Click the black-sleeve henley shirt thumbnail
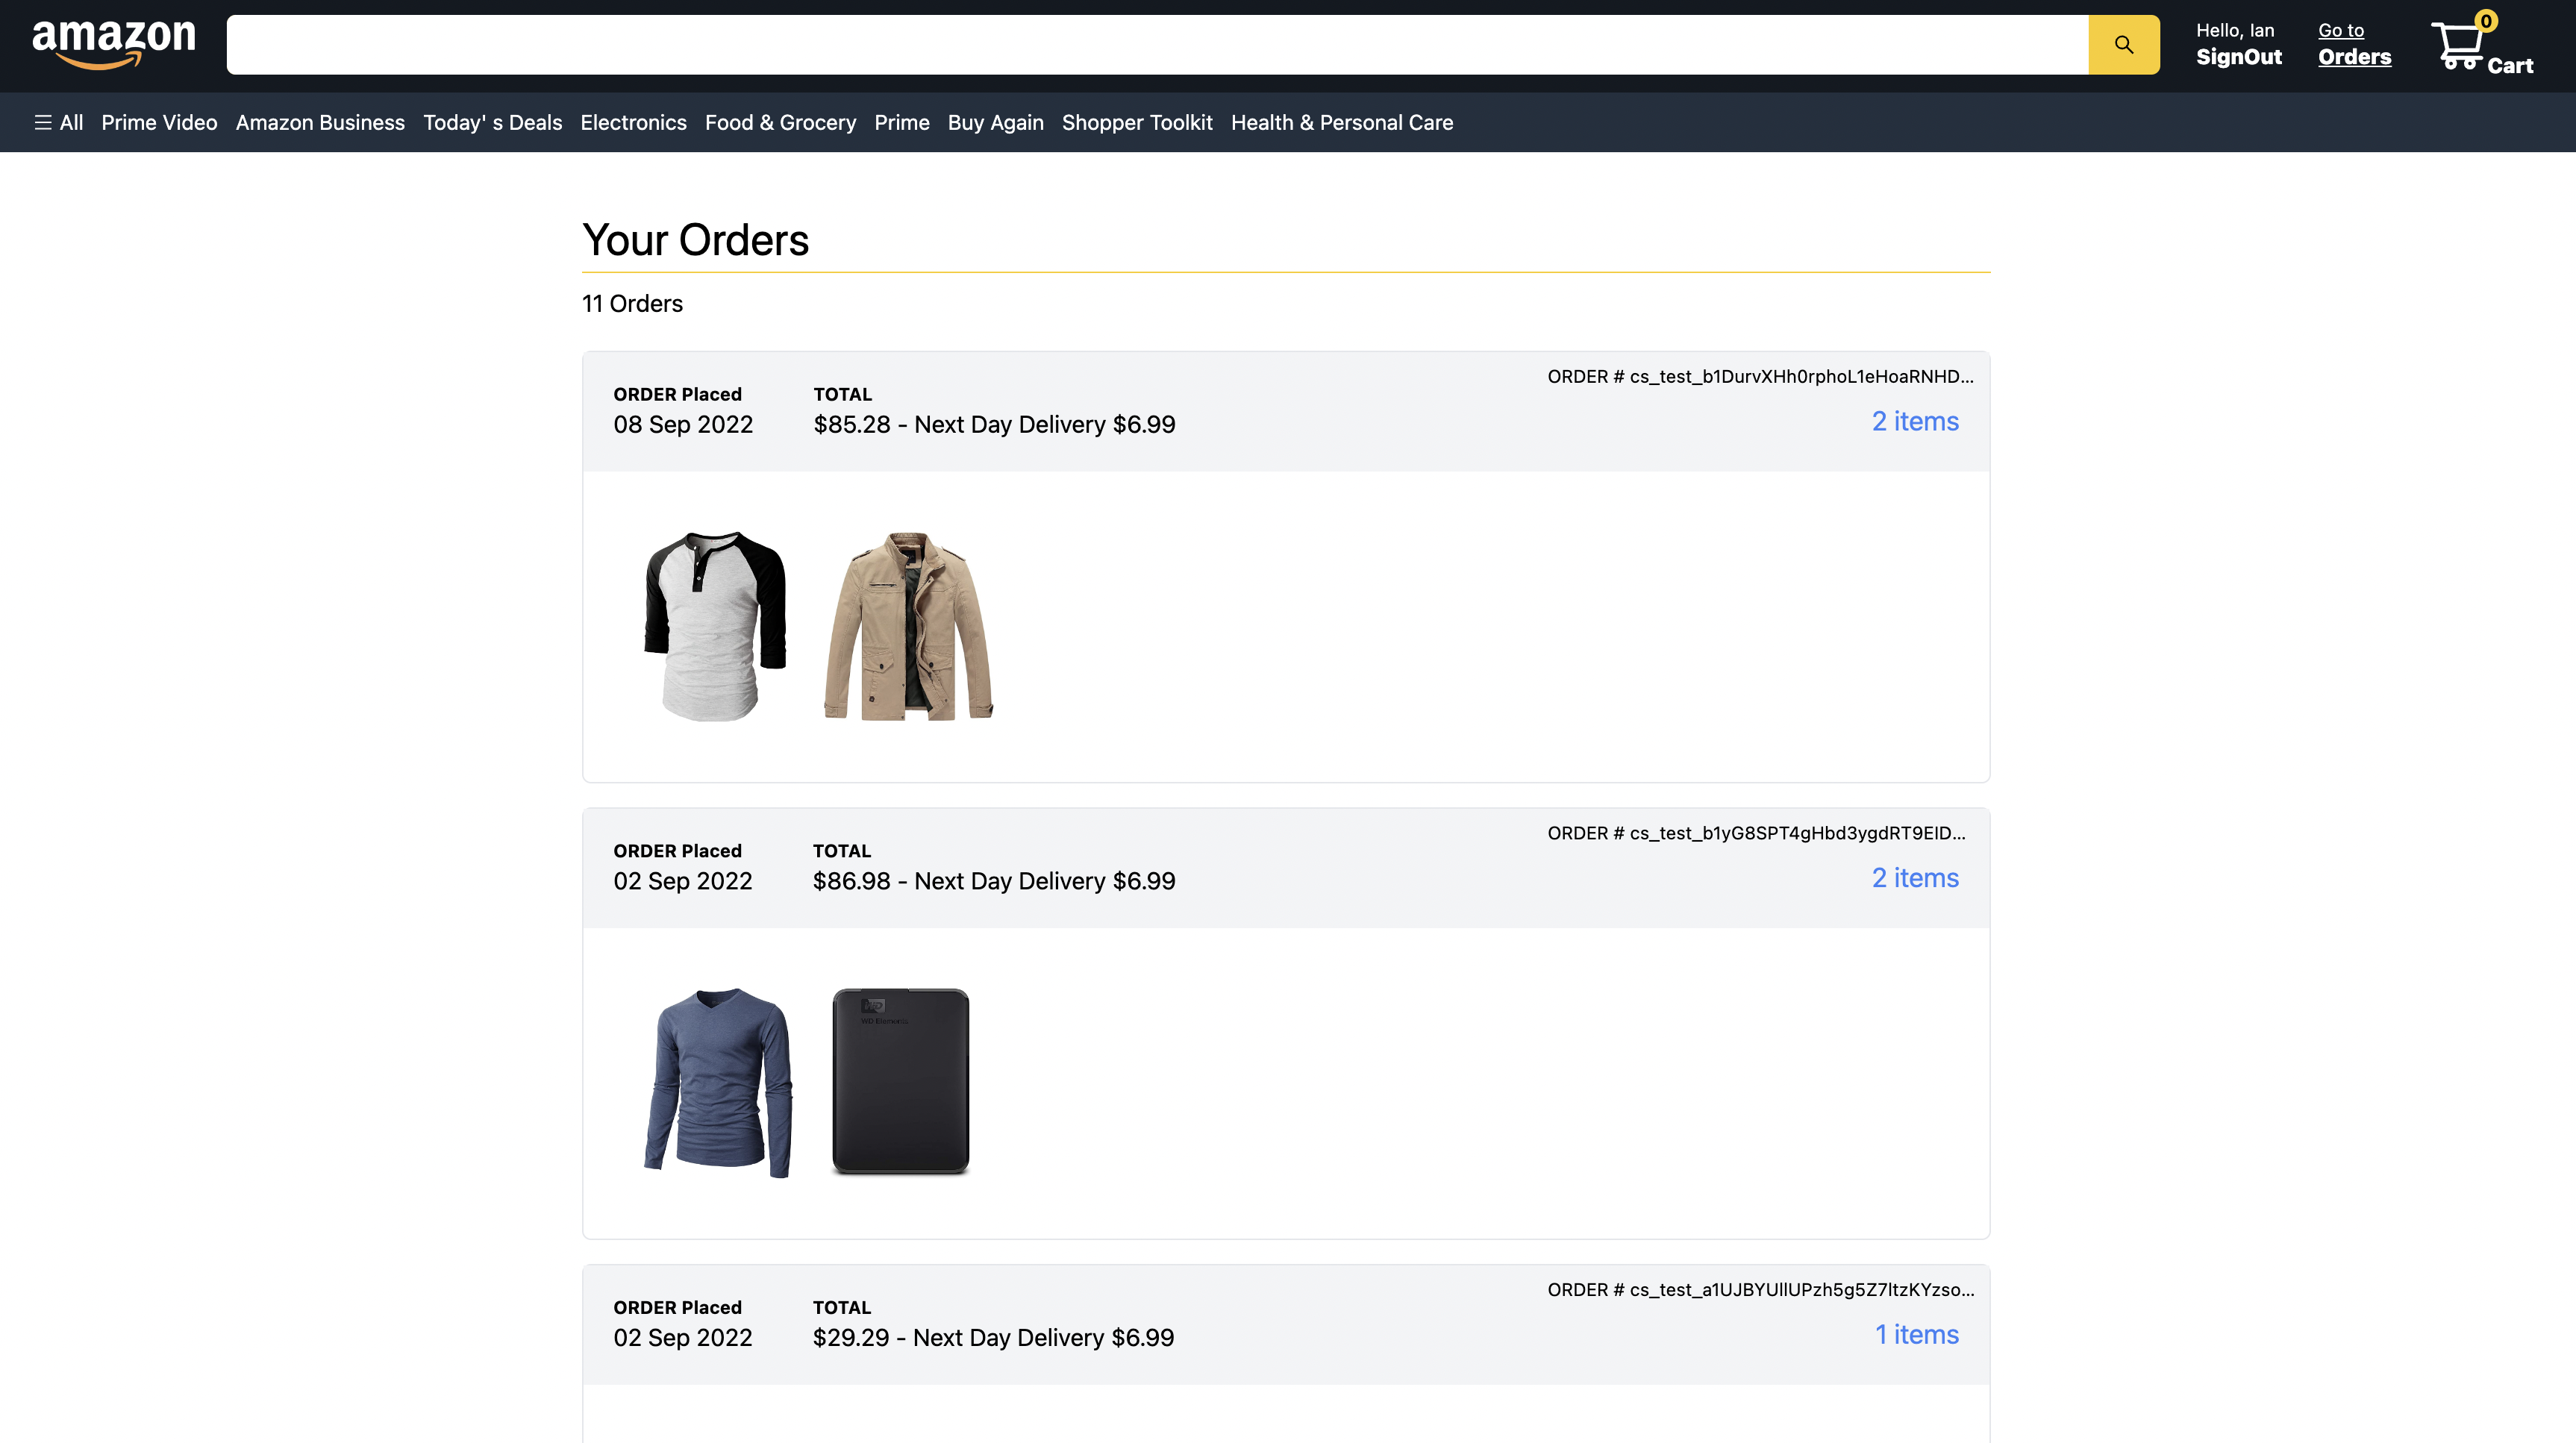The width and height of the screenshot is (2576, 1443). coord(715,626)
